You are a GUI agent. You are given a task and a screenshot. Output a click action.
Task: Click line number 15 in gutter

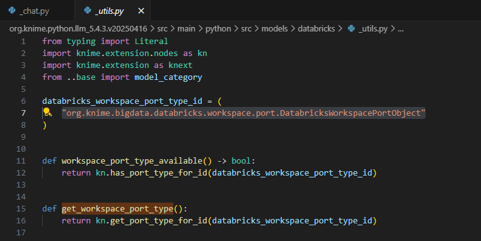click(21, 208)
